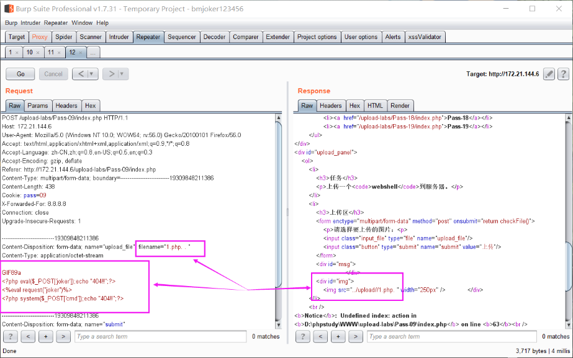The image size is (573, 358).
Task: Select Repeater request tab 11
Action: point(51,52)
